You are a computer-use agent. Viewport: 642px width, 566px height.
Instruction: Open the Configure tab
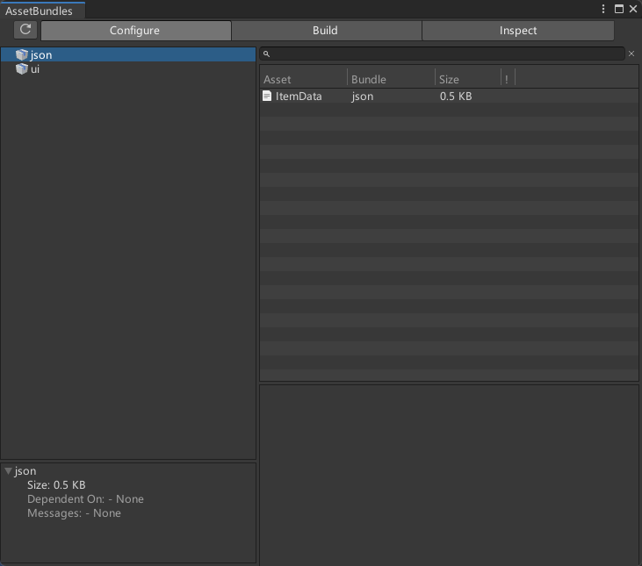tap(135, 31)
